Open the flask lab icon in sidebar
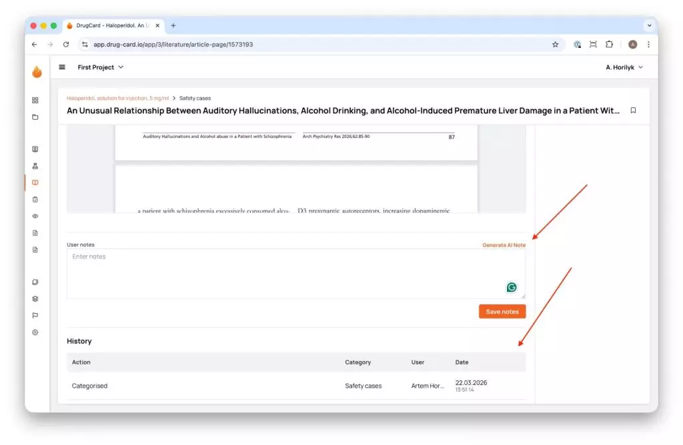The height and width of the screenshot is (445, 683). (35, 166)
